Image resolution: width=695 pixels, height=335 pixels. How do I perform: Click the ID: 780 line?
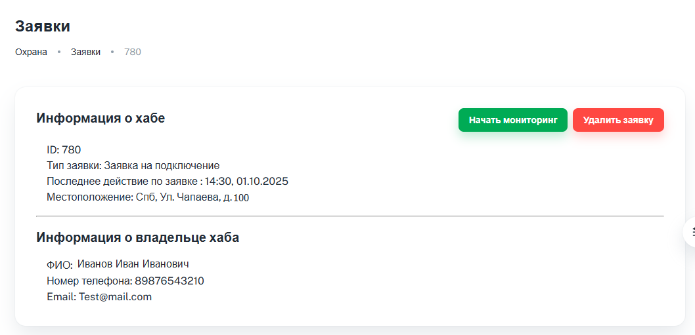coord(64,149)
